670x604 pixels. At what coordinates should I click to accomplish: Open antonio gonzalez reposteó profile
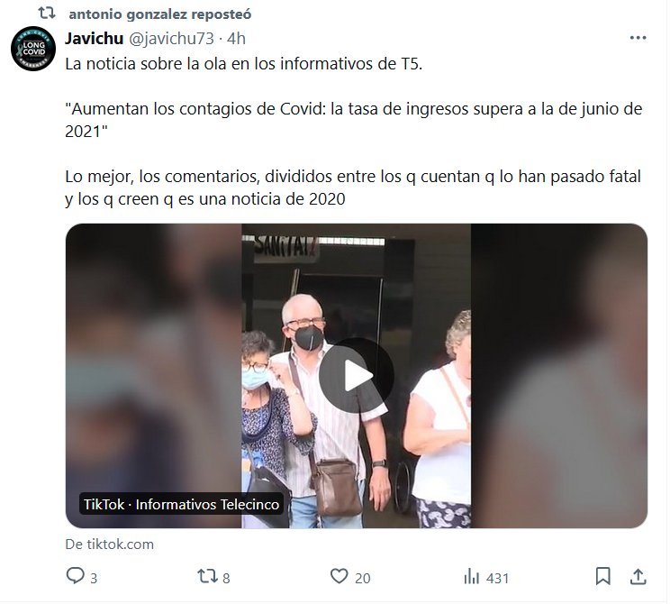(160, 14)
